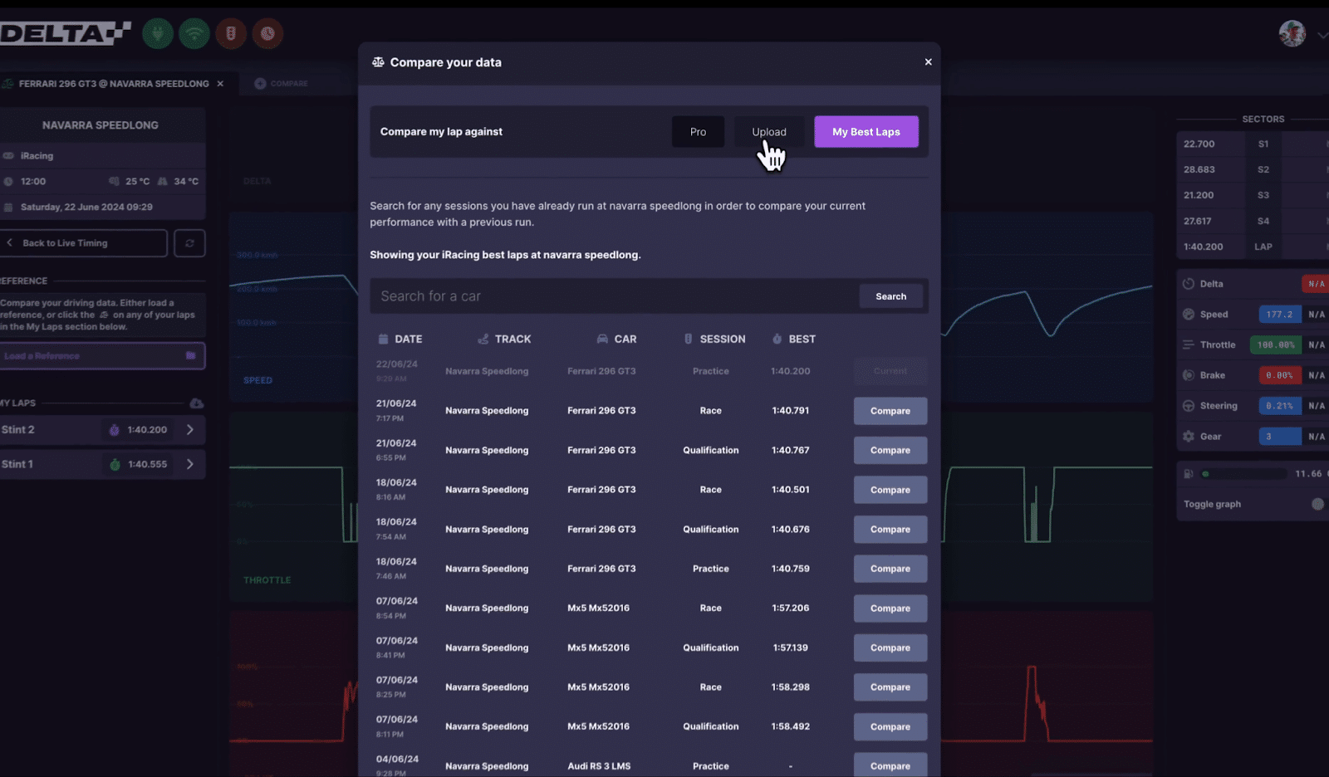
Task: Click the track icon in TRACK header
Action: (x=483, y=339)
